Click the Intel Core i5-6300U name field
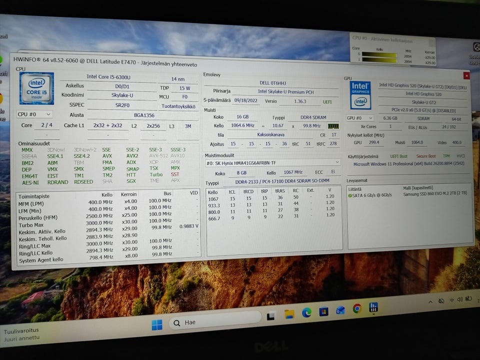The height and width of the screenshot is (360, 480). pos(108,77)
